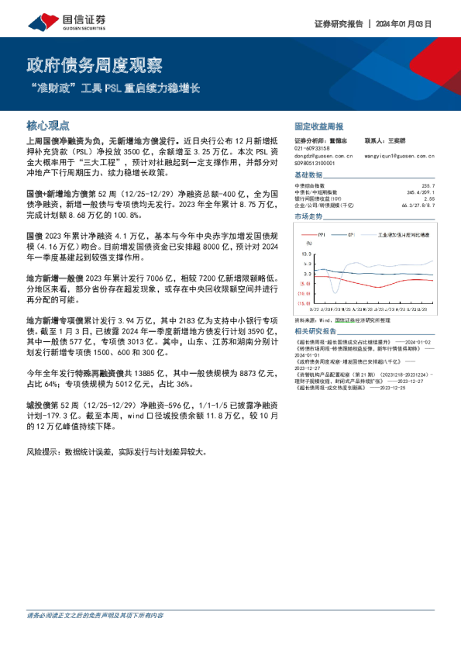461x653 pixels.
Task: Click the dark blue CPI legend line
Action: tap(339, 235)
